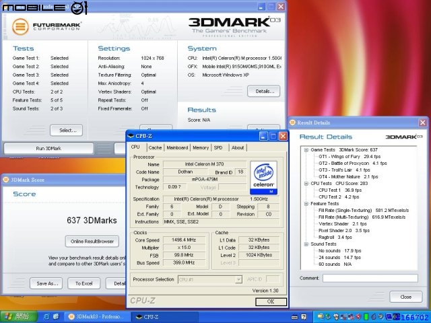Click the 'mPGA-479M' package value
Image resolution: width=431 pixels, height=323 pixels.
coord(205,180)
